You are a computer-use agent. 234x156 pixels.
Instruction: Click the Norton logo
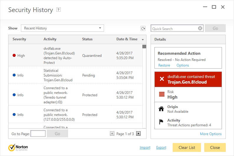(18, 147)
